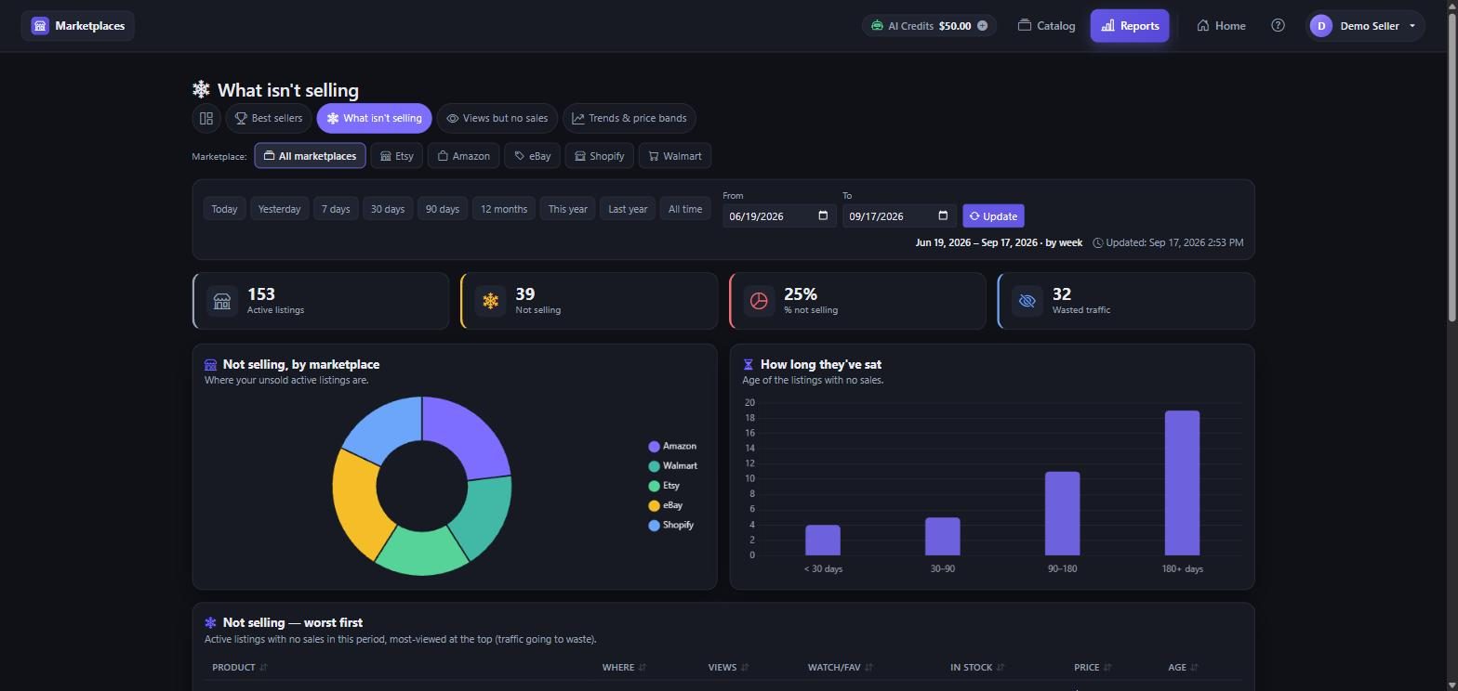Viewport: 1458px width, 691px height.
Task: Filter reports to the Walmart marketplace
Action: pos(675,156)
